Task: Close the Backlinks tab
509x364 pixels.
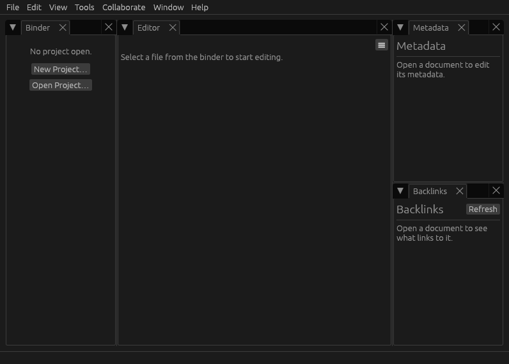Action: [459, 191]
